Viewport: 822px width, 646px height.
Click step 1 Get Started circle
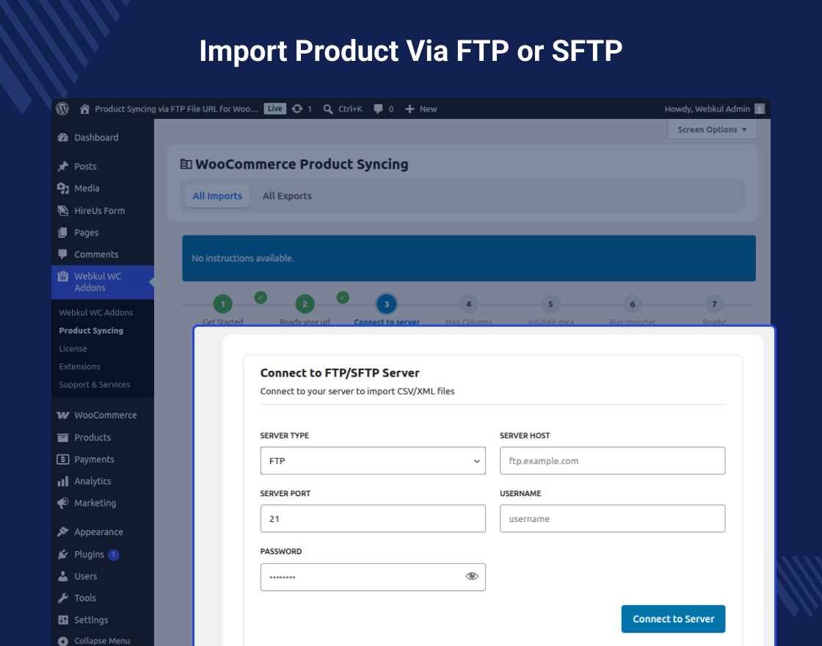click(223, 304)
